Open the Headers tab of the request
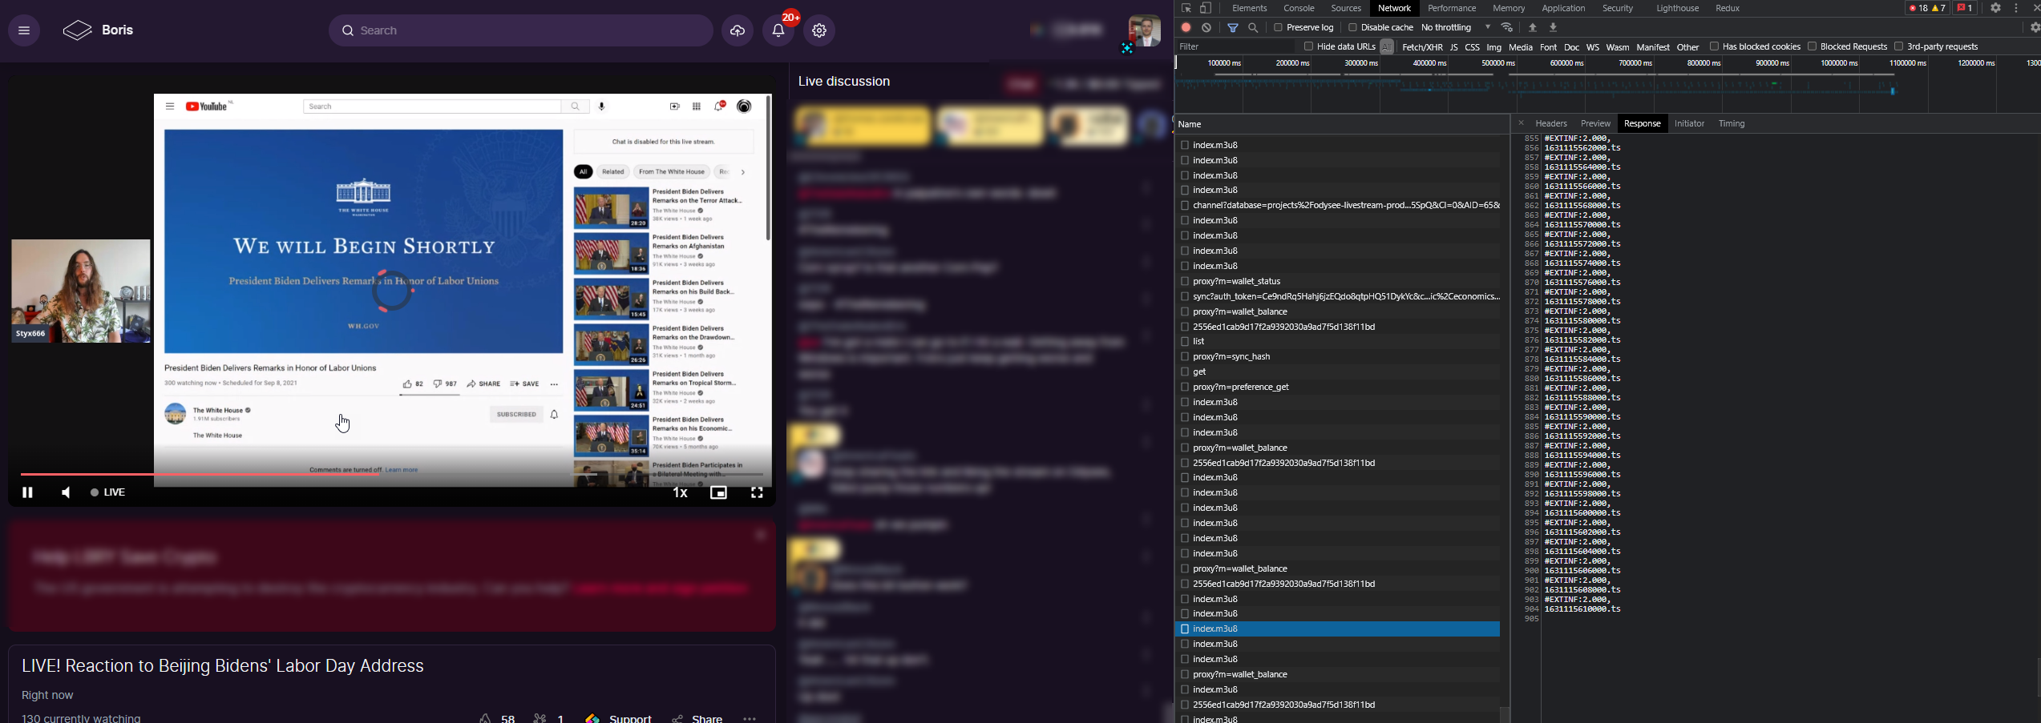 [1551, 123]
